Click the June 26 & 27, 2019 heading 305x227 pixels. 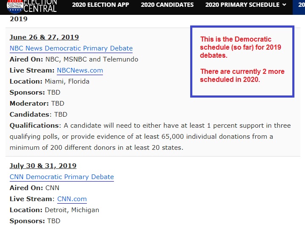[x=44, y=37]
